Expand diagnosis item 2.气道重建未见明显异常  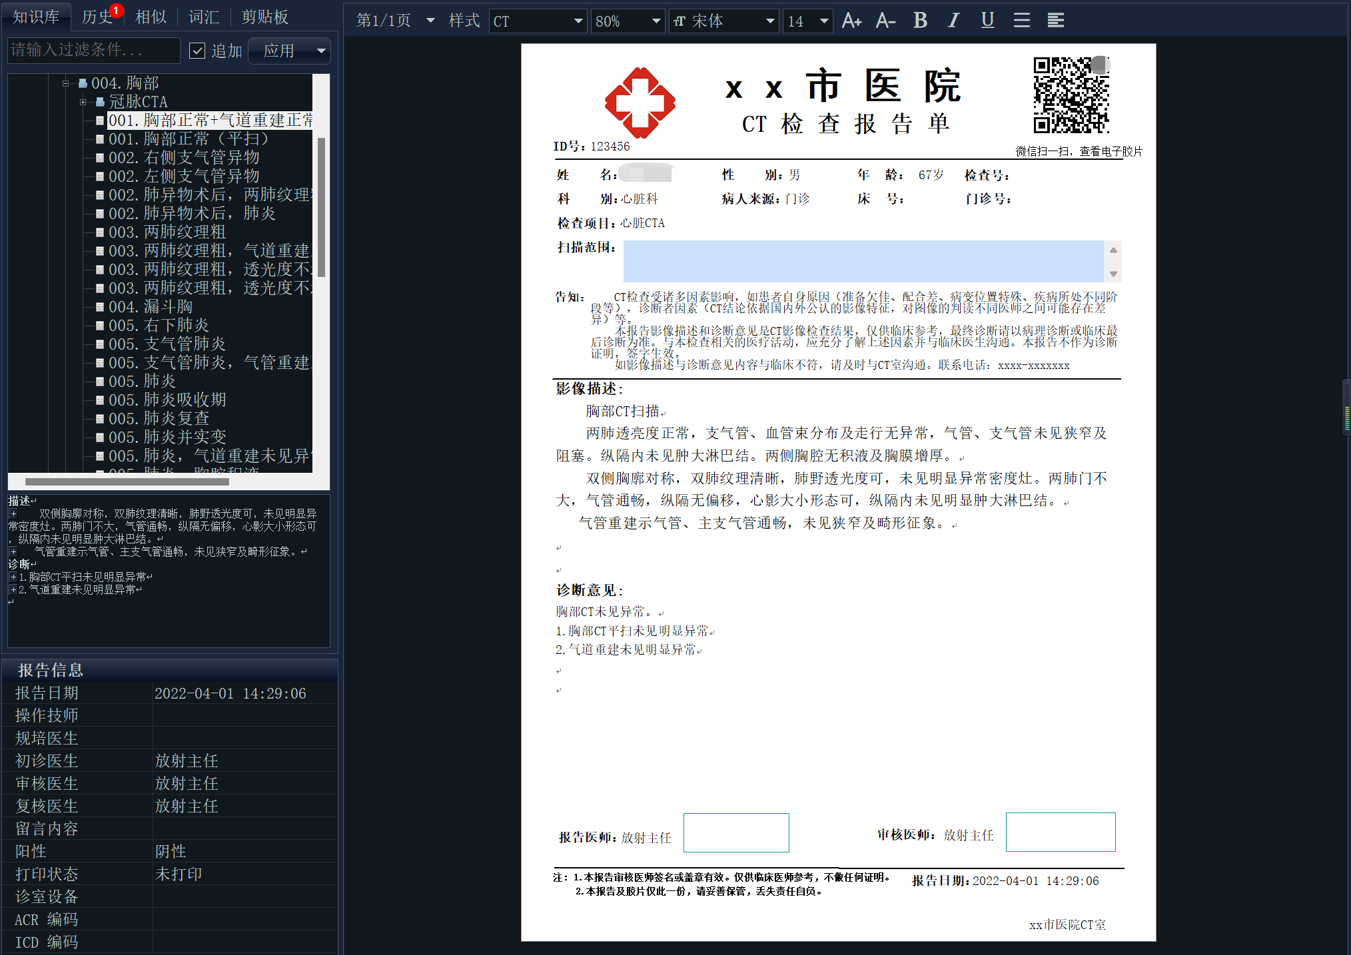pyautogui.click(x=13, y=589)
